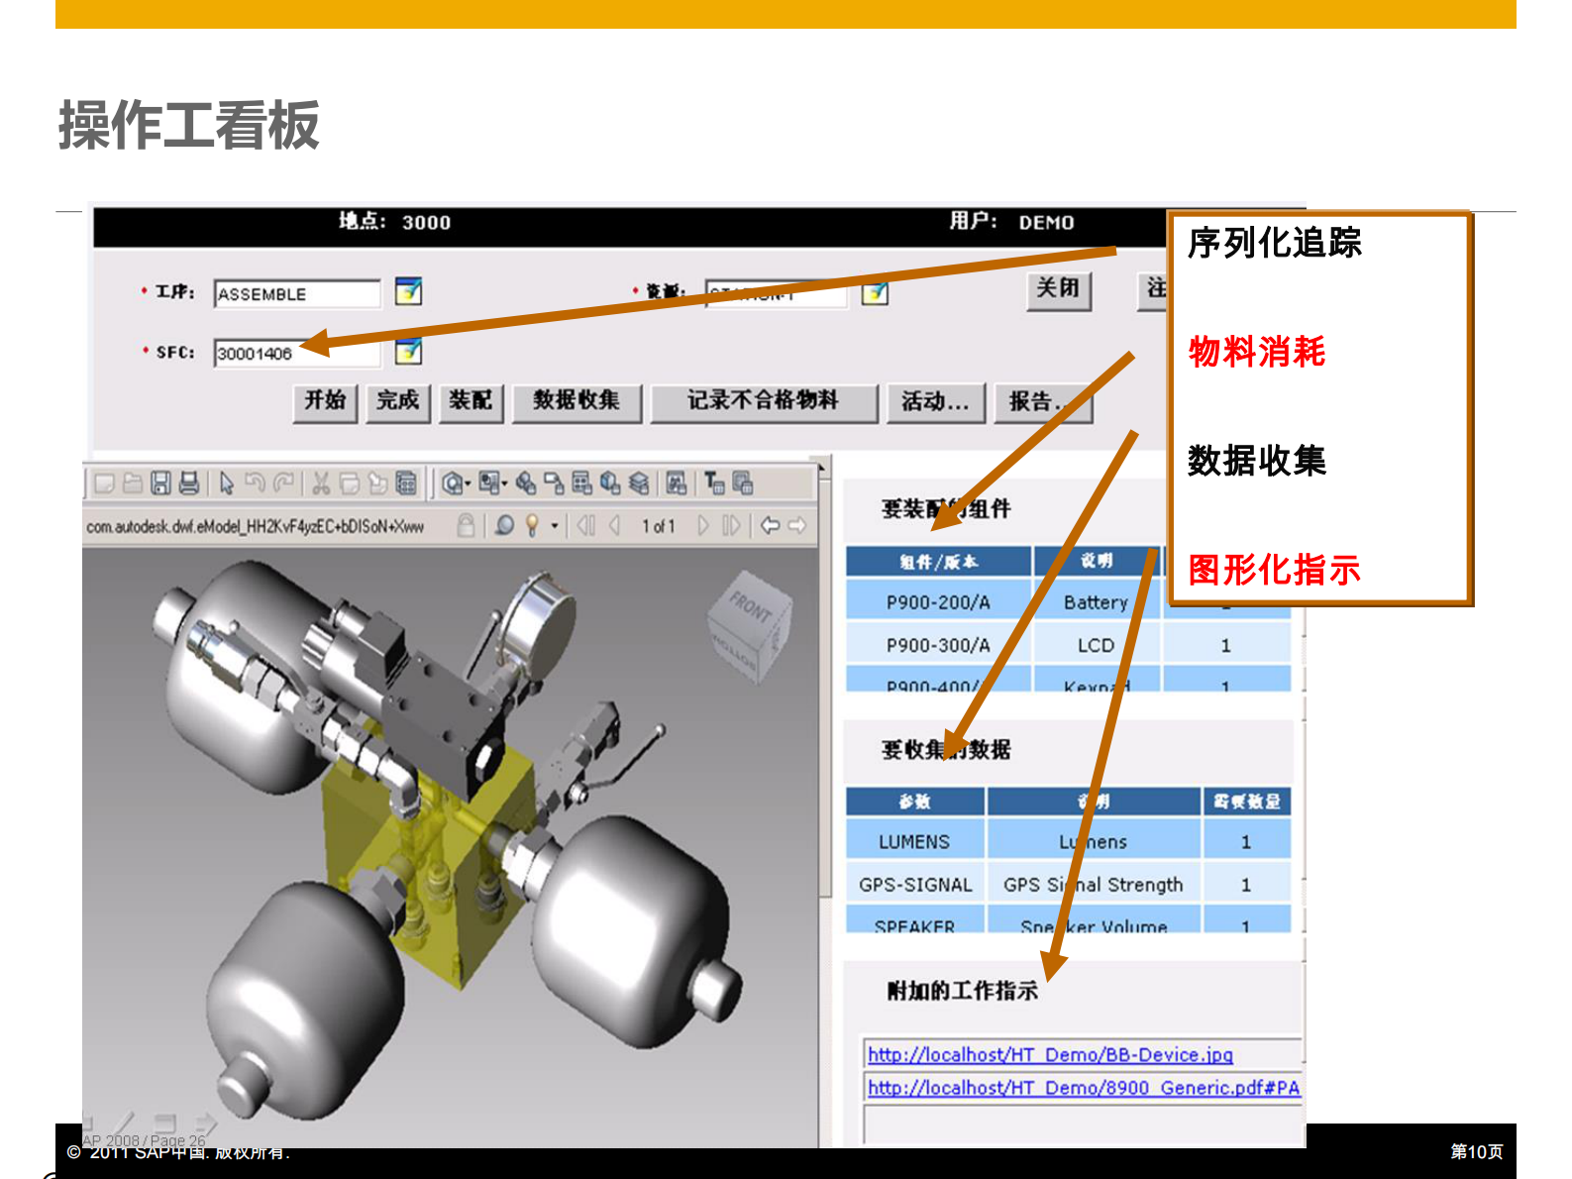Click the Paste icon in the viewer toolbar
Viewport: 1572px width, 1179px height.
pos(377,482)
